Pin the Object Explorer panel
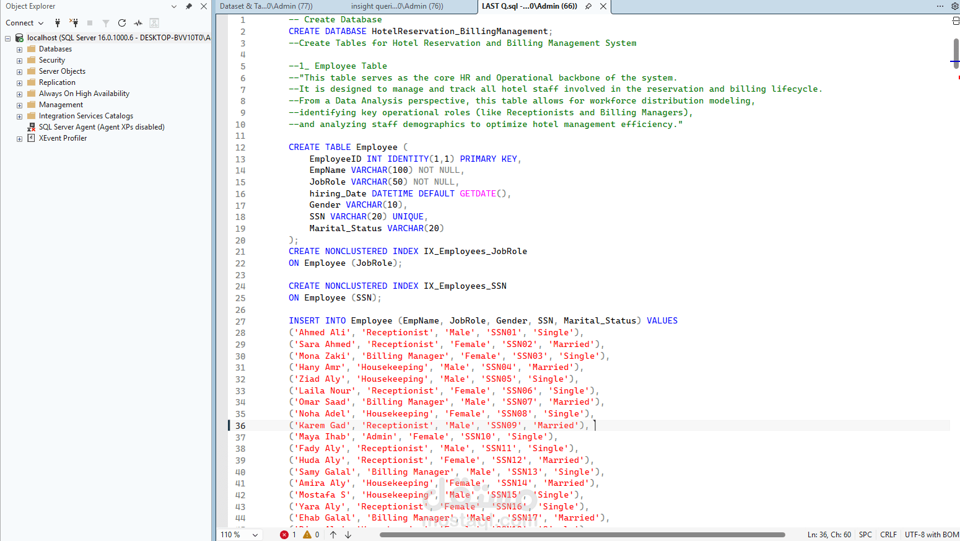 point(189,6)
